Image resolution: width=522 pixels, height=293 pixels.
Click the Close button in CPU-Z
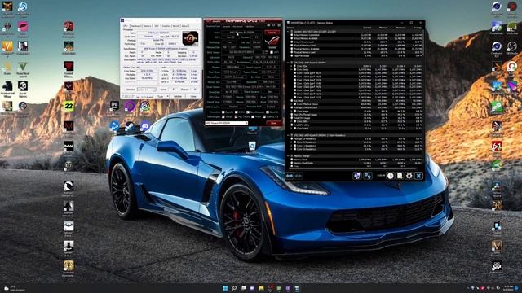[x=193, y=96]
